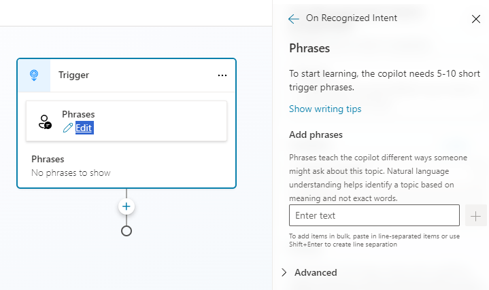Viewport: 489px width, 290px height.
Task: Click the Advanced section label
Action: coord(316,272)
